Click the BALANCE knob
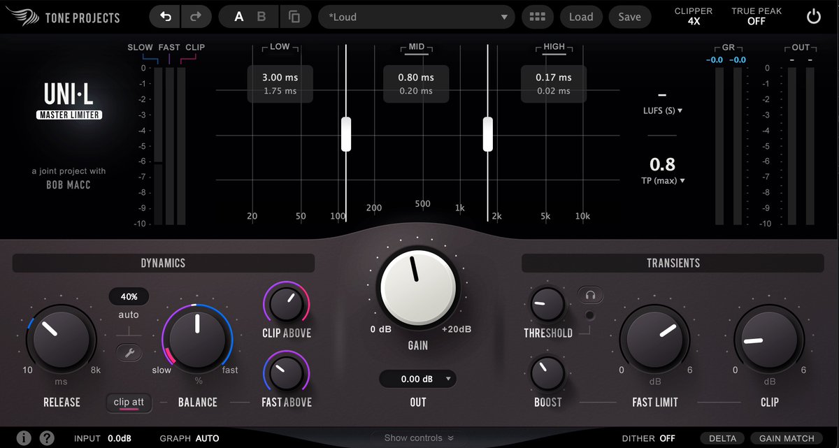This screenshot has height=448, width=839. (x=197, y=340)
